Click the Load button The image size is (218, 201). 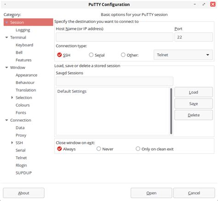(194, 92)
